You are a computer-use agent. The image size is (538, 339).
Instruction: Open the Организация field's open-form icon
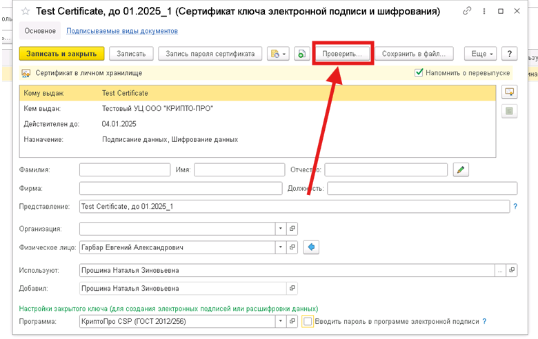(292, 229)
